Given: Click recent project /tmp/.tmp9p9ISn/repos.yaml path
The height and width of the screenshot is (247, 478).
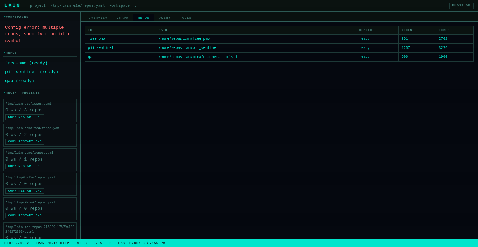Looking at the screenshot, I should pyautogui.click(x=30, y=177).
